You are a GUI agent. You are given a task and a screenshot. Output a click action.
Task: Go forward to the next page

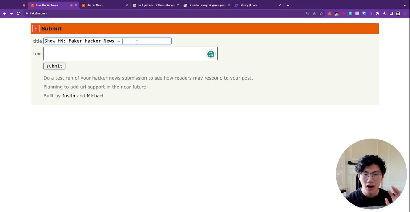12,13
